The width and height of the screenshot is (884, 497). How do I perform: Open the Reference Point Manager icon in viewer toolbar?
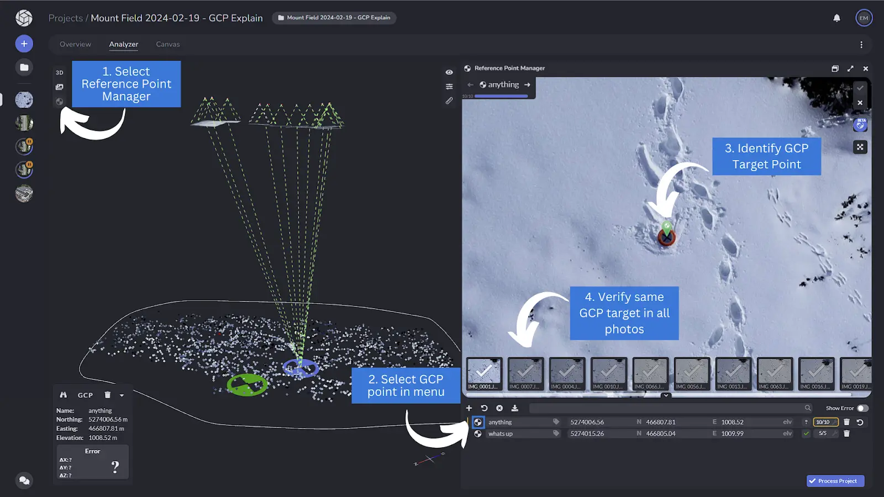click(x=60, y=102)
